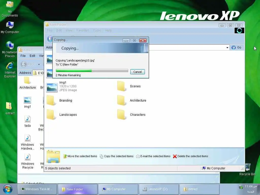Open the Recycle Bin desktop icon
260x195 pixels.
coord(247,169)
